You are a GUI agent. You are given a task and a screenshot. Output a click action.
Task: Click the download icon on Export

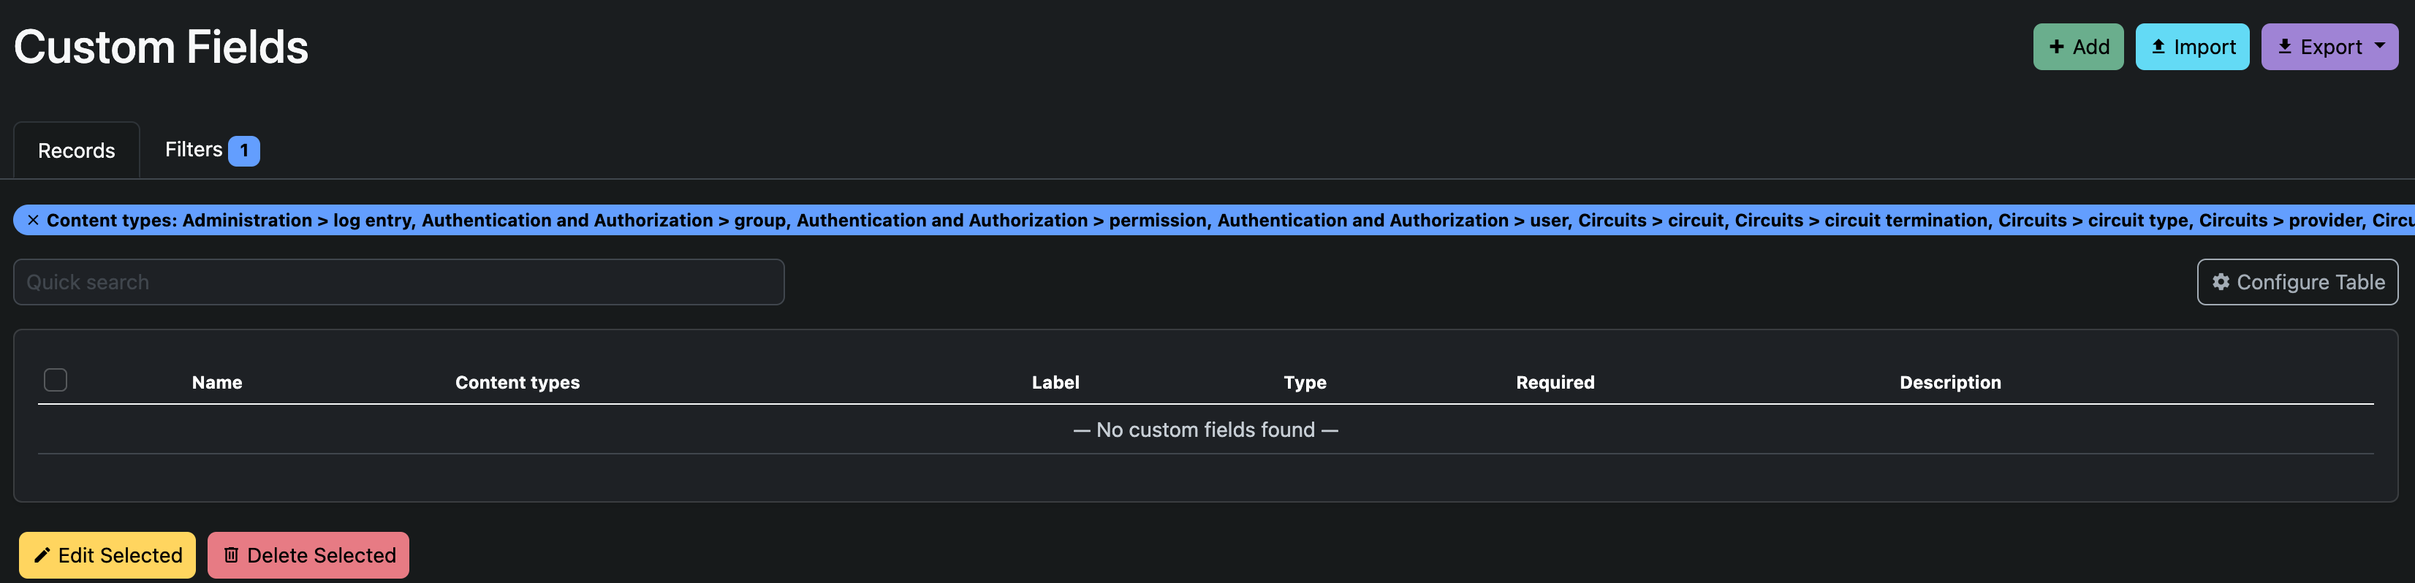[2286, 46]
